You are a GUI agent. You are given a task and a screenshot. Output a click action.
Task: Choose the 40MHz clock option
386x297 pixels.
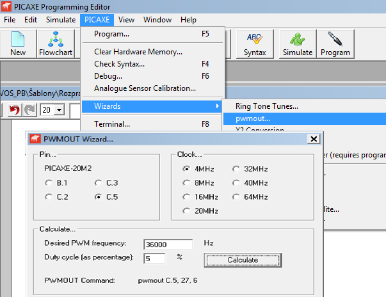(236, 183)
